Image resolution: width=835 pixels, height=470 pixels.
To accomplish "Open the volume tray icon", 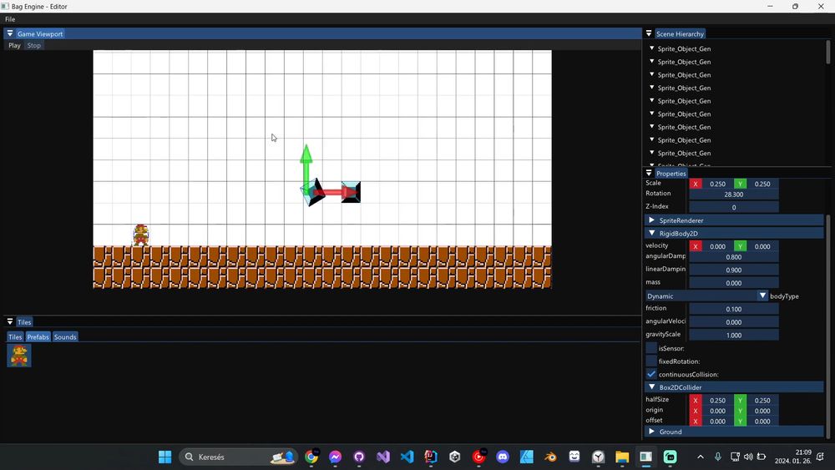I will point(748,457).
